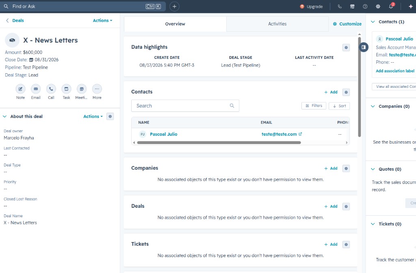Click the Call action icon
This screenshot has height=273, width=416.
pos(51,89)
